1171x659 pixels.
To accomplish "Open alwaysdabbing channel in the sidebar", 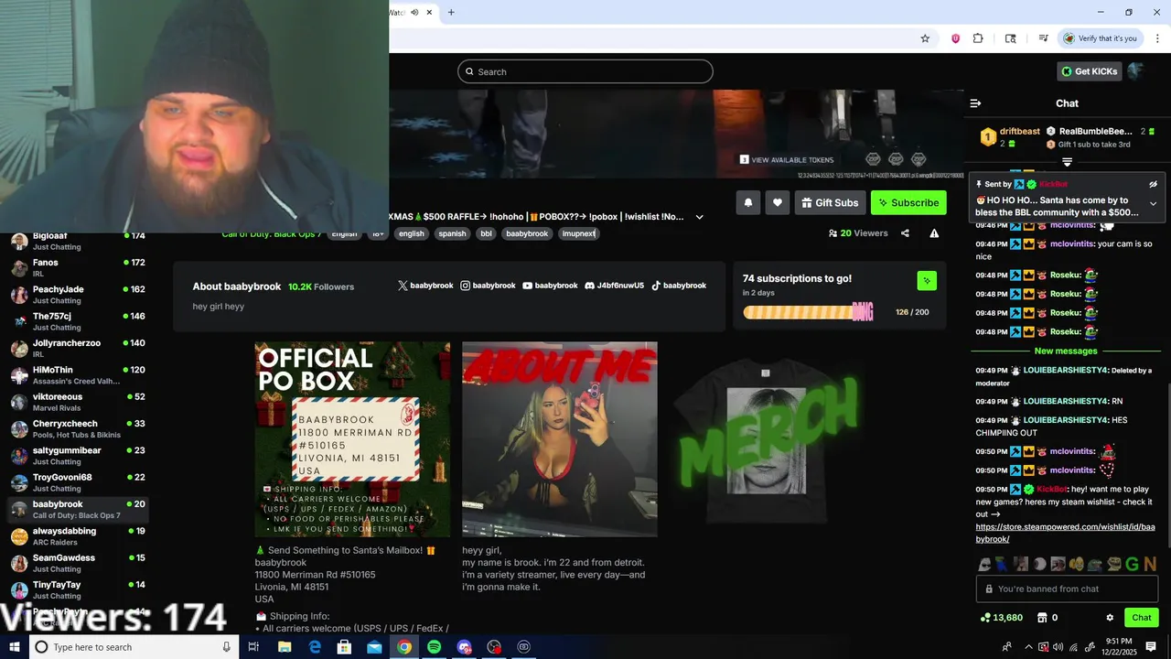I will tap(78, 536).
